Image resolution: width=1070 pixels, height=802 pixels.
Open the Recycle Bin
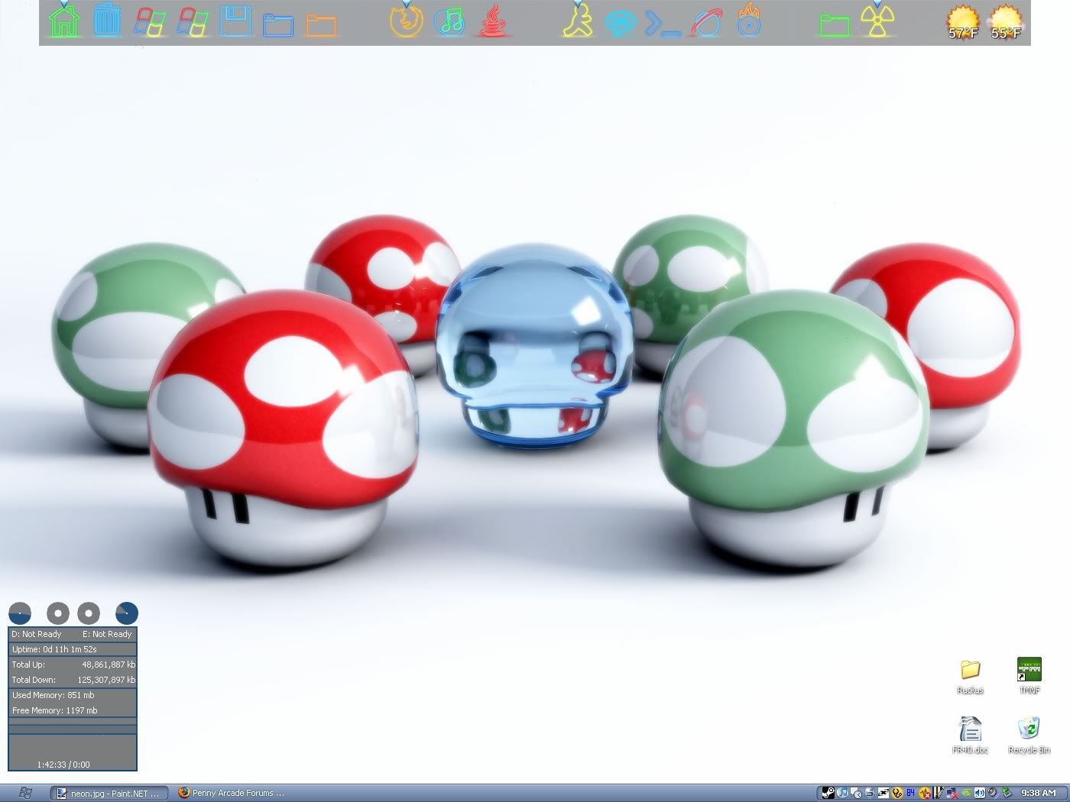pos(1029,730)
